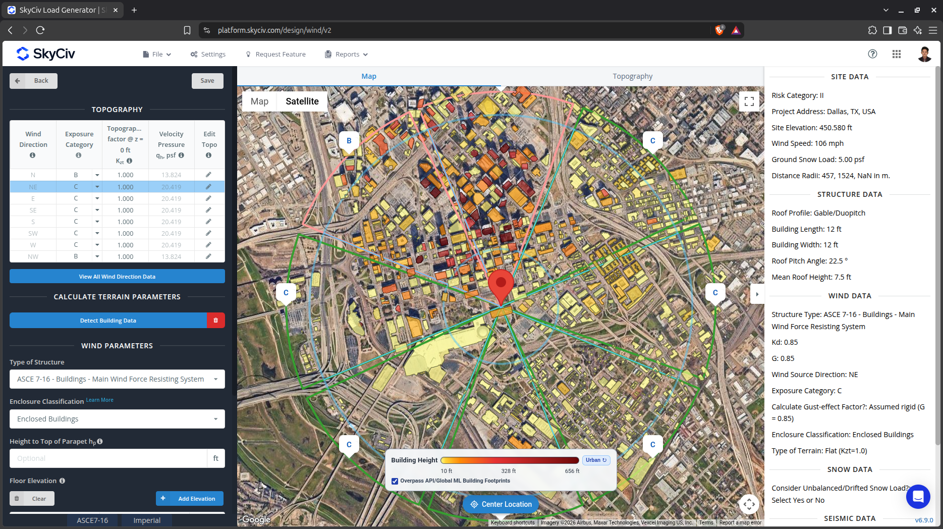This screenshot has width=943, height=529.
Task: Open the chat support bubble
Action: point(918,497)
